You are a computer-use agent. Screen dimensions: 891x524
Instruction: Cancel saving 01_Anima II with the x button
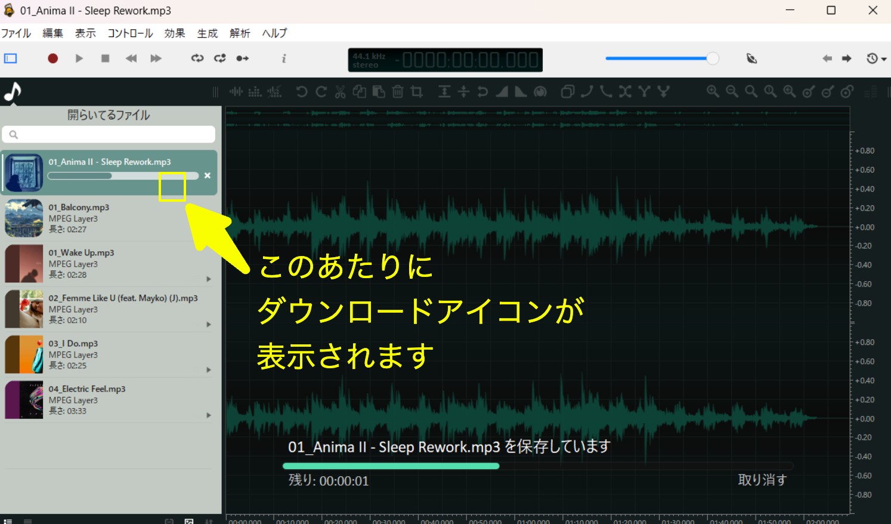click(x=208, y=175)
